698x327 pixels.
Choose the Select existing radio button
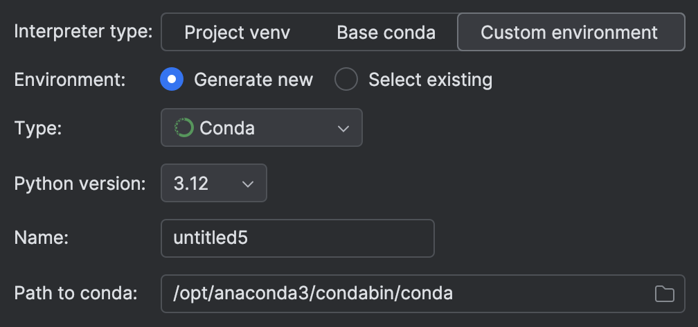point(346,79)
